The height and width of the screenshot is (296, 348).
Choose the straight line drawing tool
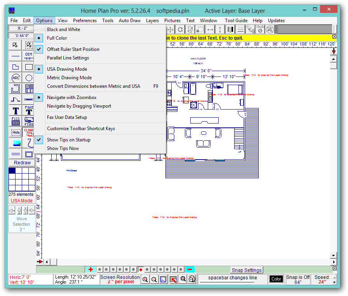15,56
